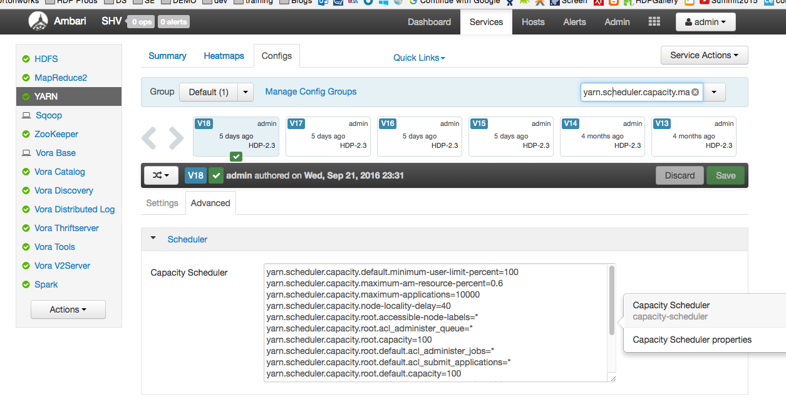The width and height of the screenshot is (786, 411).
Task: Open Manage Config Groups
Action: coord(311,91)
